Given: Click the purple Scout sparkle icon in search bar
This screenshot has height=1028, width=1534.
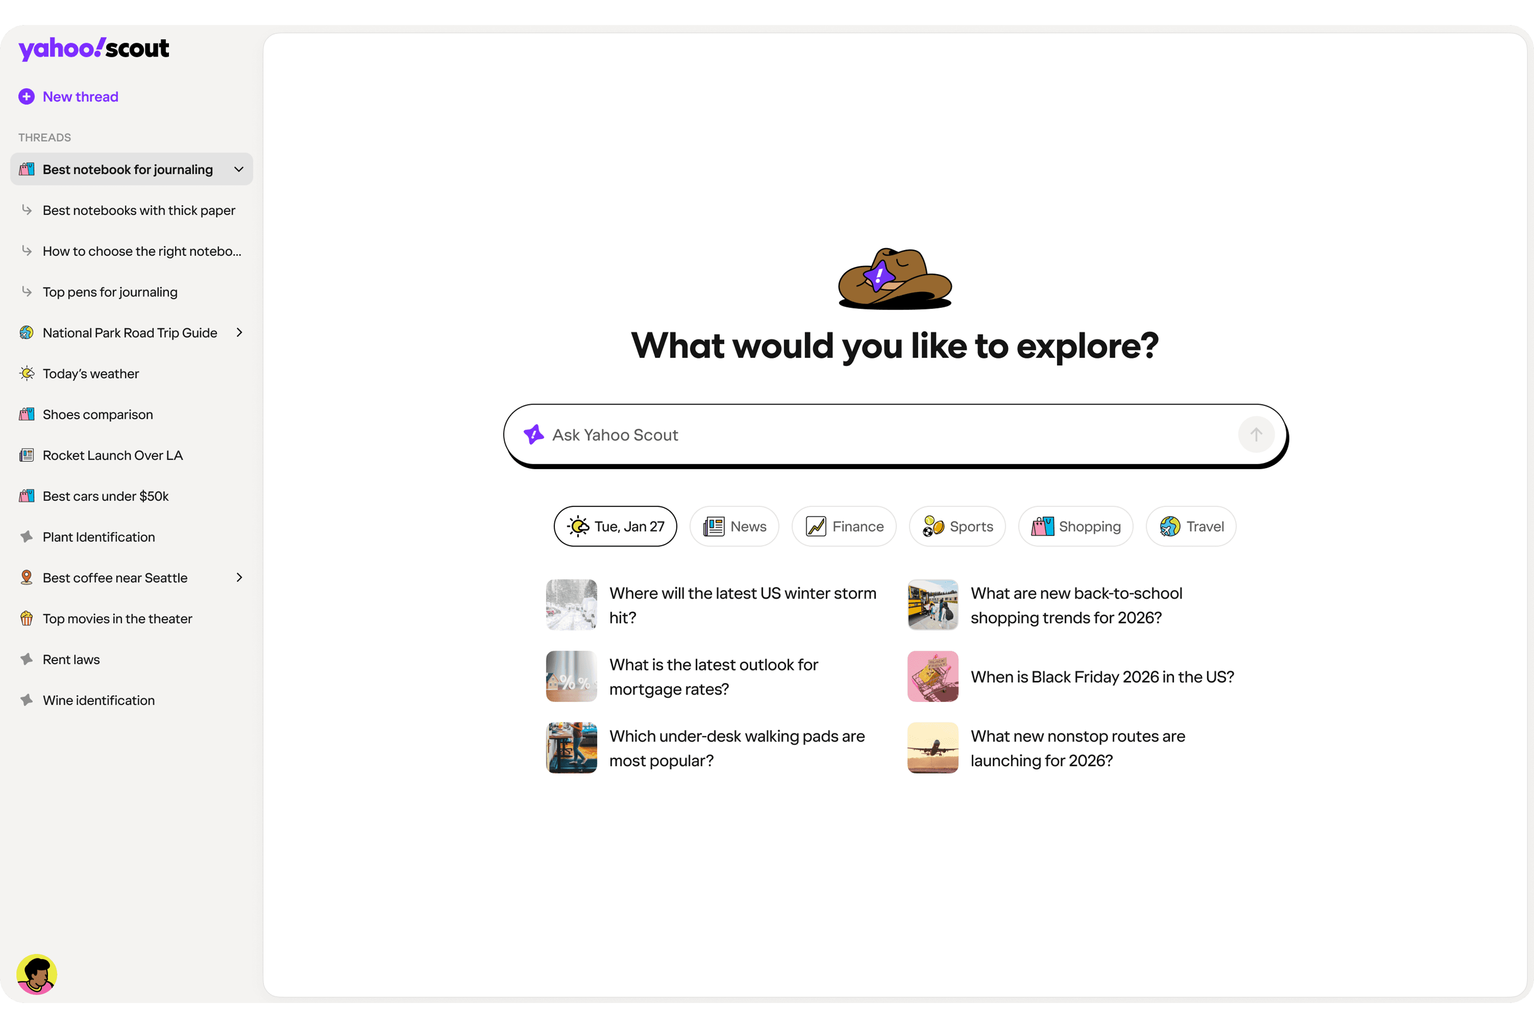Looking at the screenshot, I should click(x=534, y=434).
